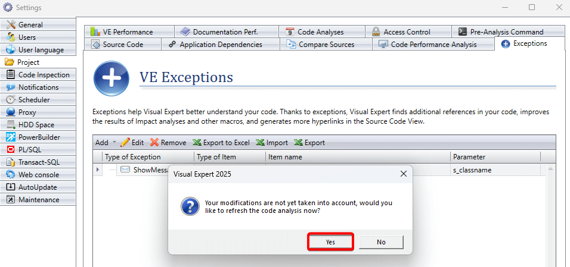Close the Visual Expert 2025 dialog
The width and height of the screenshot is (570, 267).
click(x=403, y=174)
